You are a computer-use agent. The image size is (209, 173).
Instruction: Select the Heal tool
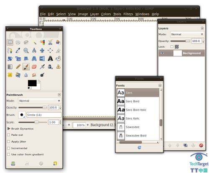(10, 75)
